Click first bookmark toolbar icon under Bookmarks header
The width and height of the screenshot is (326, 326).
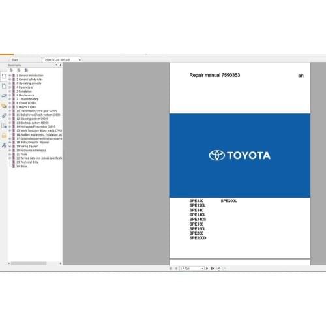point(11,70)
